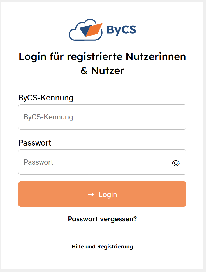Open the "Hilfe und Registrierung" link

[102, 247]
